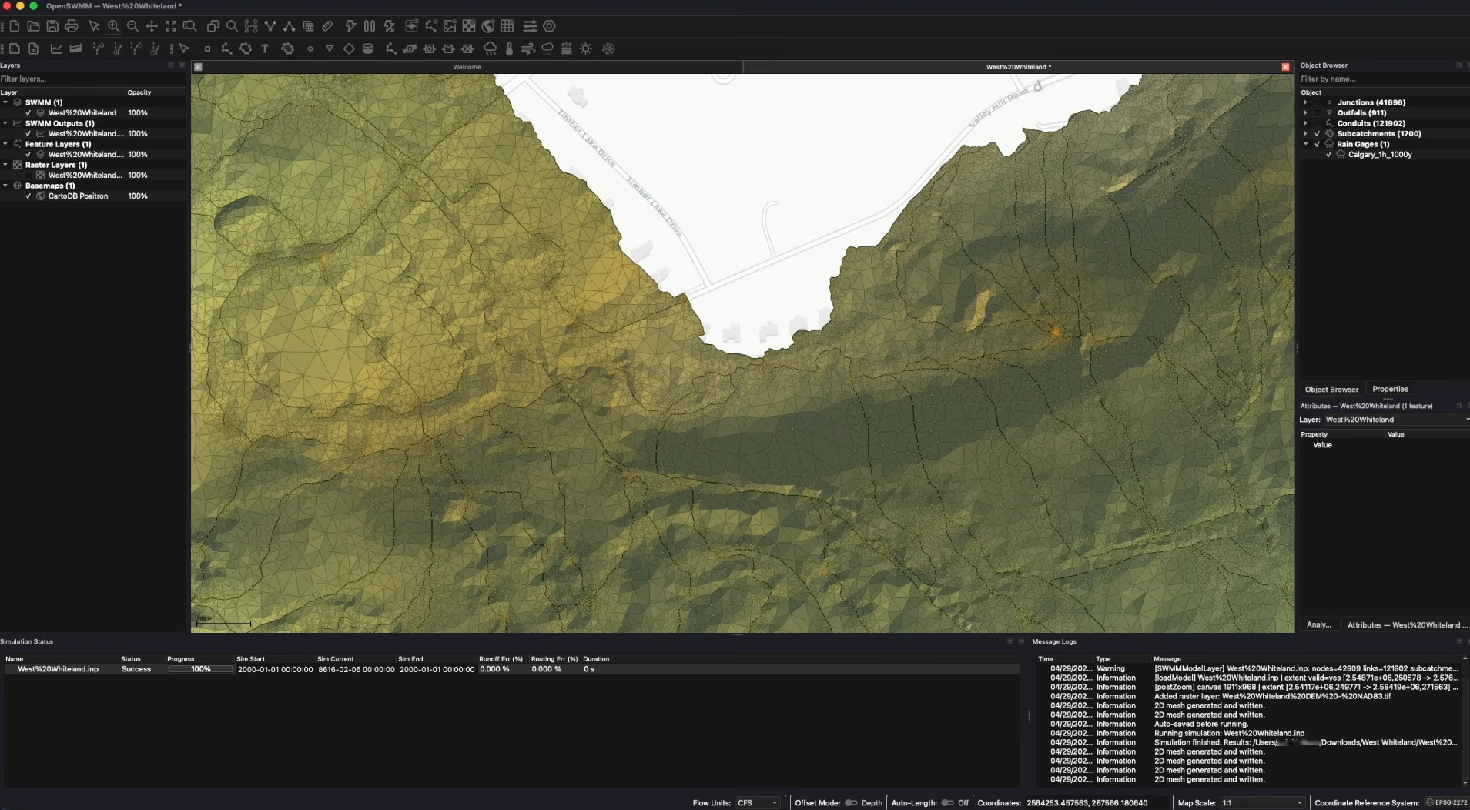
Task: Switch to the West%20Whiteland map tab
Action: coord(1017,67)
